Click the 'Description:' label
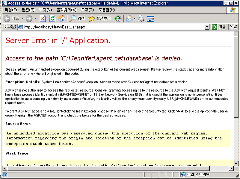The width and height of the screenshot is (240, 179). [17, 69]
